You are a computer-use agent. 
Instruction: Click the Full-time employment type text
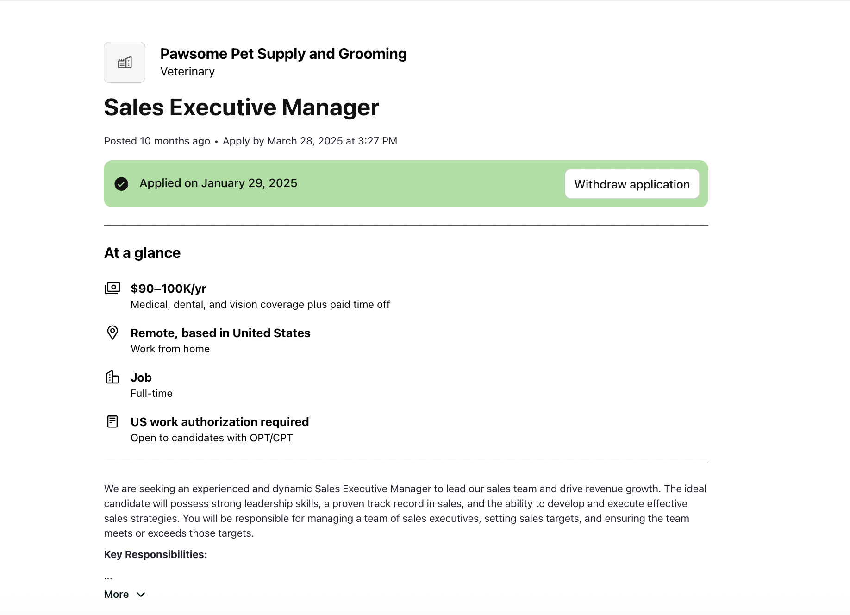coord(151,393)
